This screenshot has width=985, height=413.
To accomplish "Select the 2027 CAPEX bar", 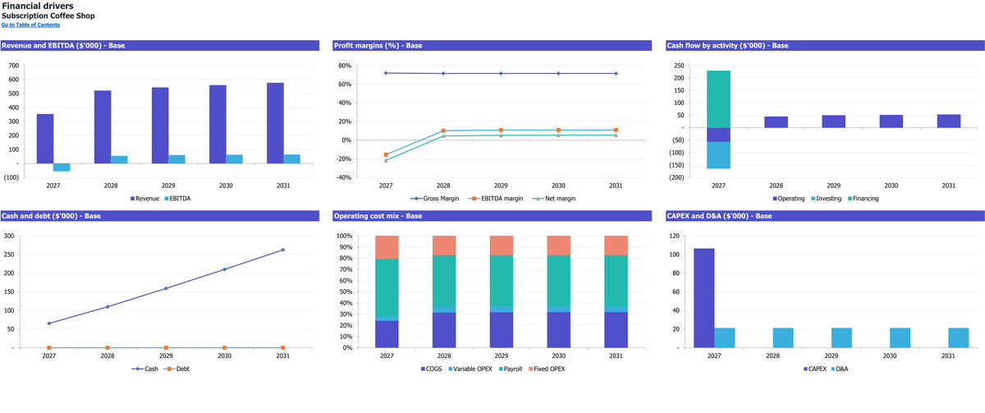I will pos(704,298).
